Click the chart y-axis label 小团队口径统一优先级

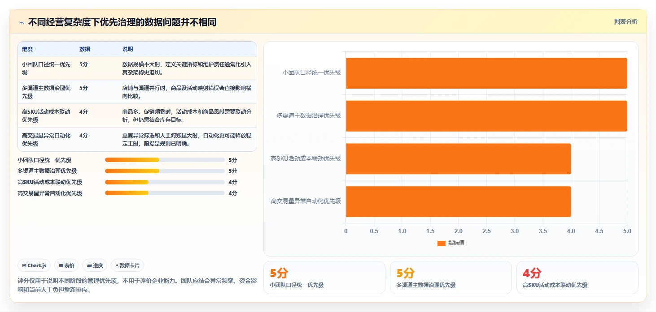(312, 73)
